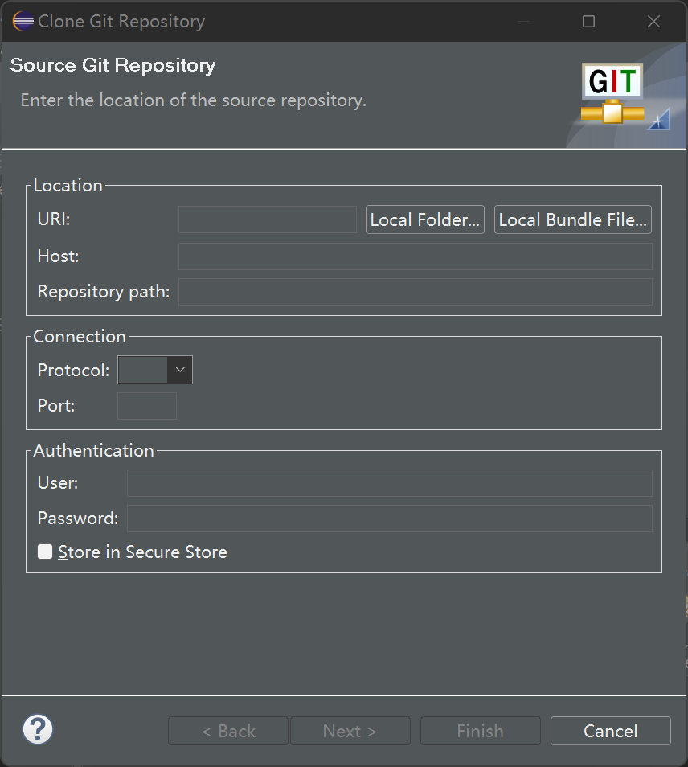The width and height of the screenshot is (688, 767).
Task: Close the Clone Git Repository dialog
Action: pyautogui.click(x=653, y=22)
